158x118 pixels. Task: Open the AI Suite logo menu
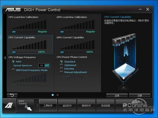[9, 105]
